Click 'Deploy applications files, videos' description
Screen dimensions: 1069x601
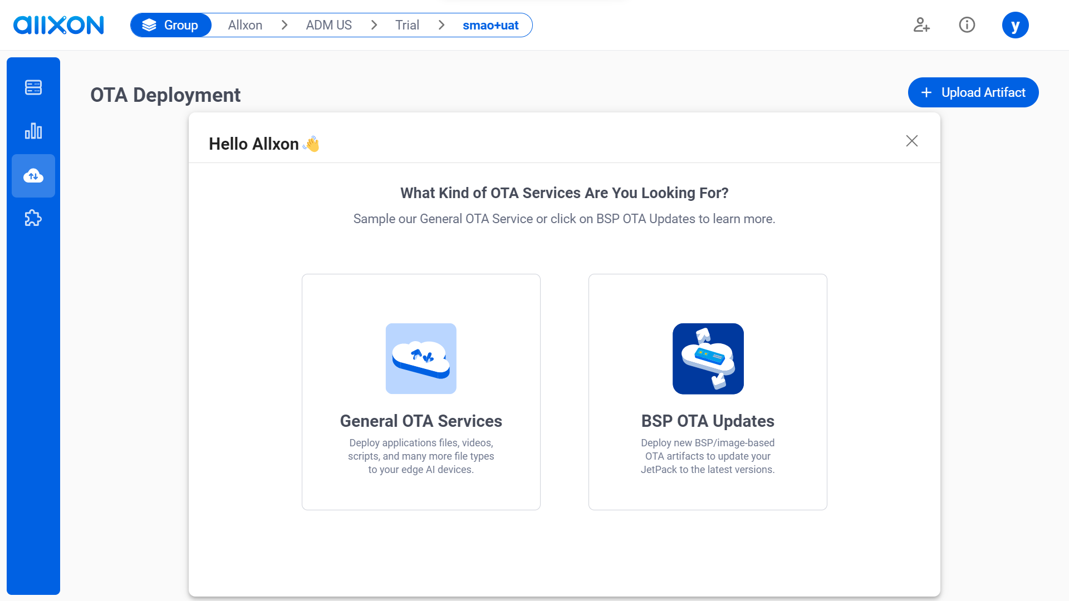pos(421,456)
